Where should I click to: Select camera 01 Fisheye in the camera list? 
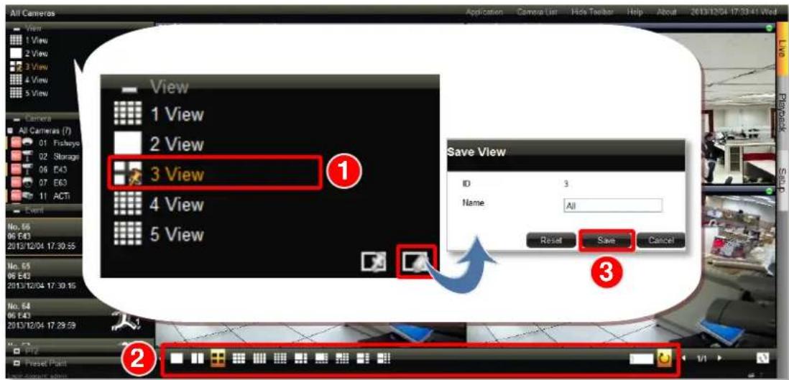click(59, 144)
